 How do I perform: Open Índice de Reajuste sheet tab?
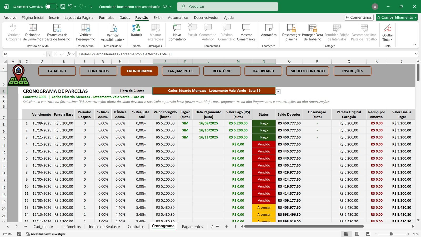click(104, 226)
